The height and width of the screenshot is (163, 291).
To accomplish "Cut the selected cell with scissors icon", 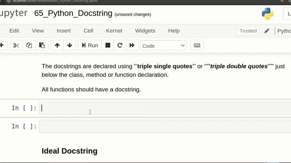I will click(x=16, y=45).
